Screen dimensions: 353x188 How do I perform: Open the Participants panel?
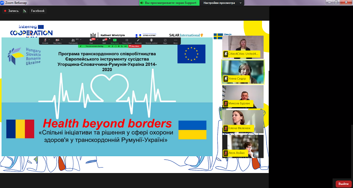click(x=72, y=40)
